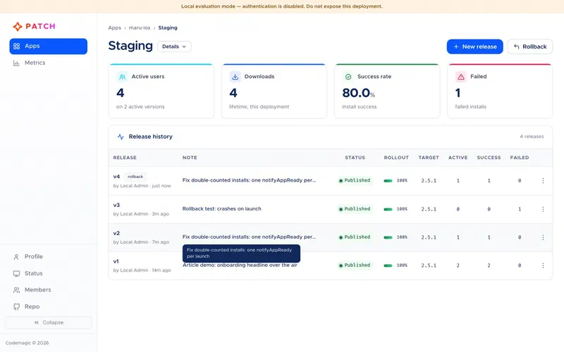The width and height of the screenshot is (564, 352).
Task: Open the Profile page
Action: pyautogui.click(x=48, y=257)
